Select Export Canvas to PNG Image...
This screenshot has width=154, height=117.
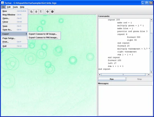coord(44,38)
